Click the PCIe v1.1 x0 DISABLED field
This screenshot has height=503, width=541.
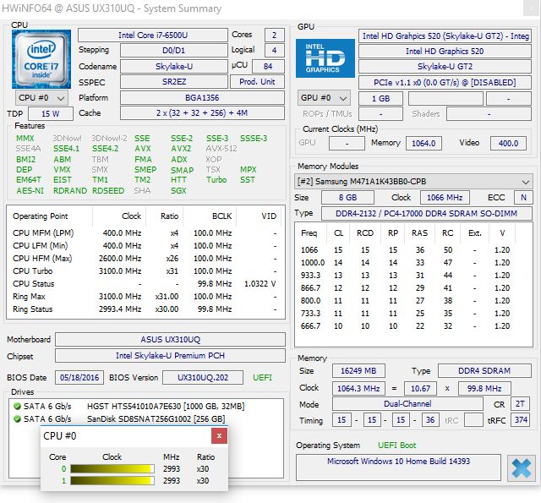(445, 83)
